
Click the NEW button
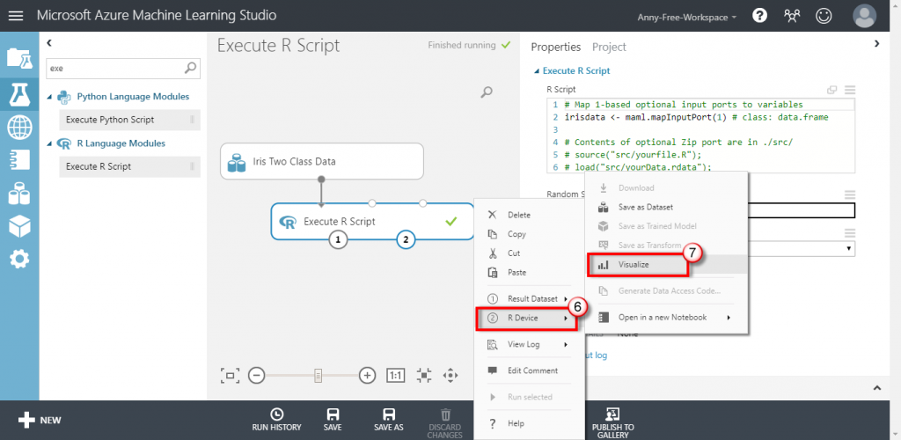click(39, 421)
